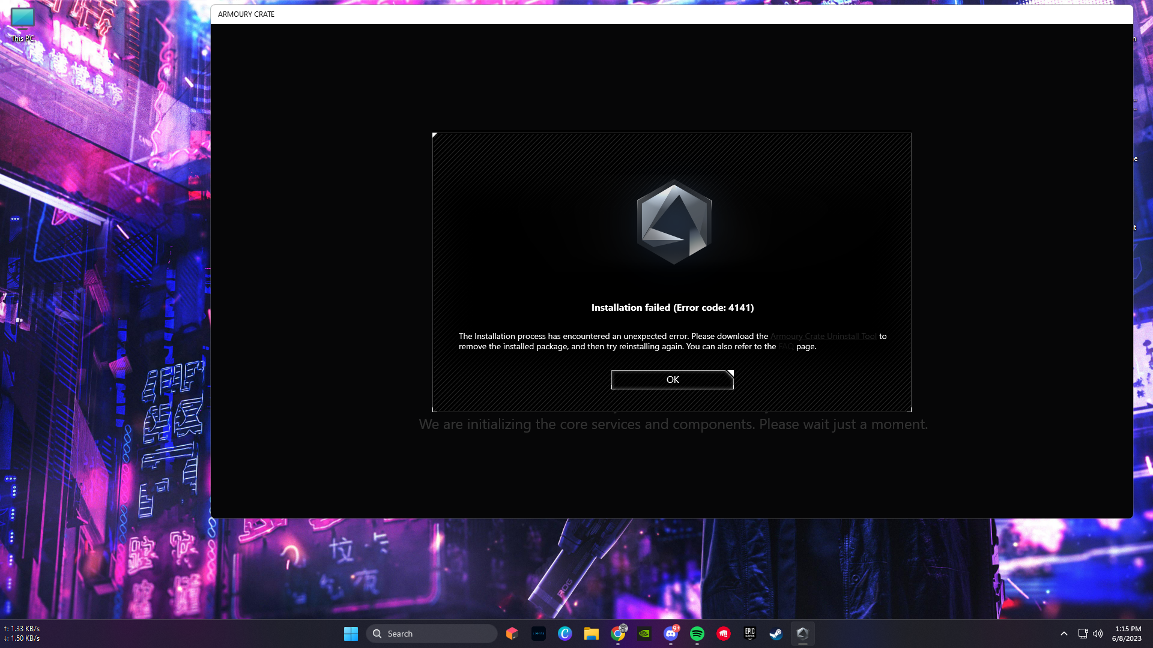Image resolution: width=1153 pixels, height=648 pixels.
Task: Open the clock and date flyout
Action: click(1127, 634)
